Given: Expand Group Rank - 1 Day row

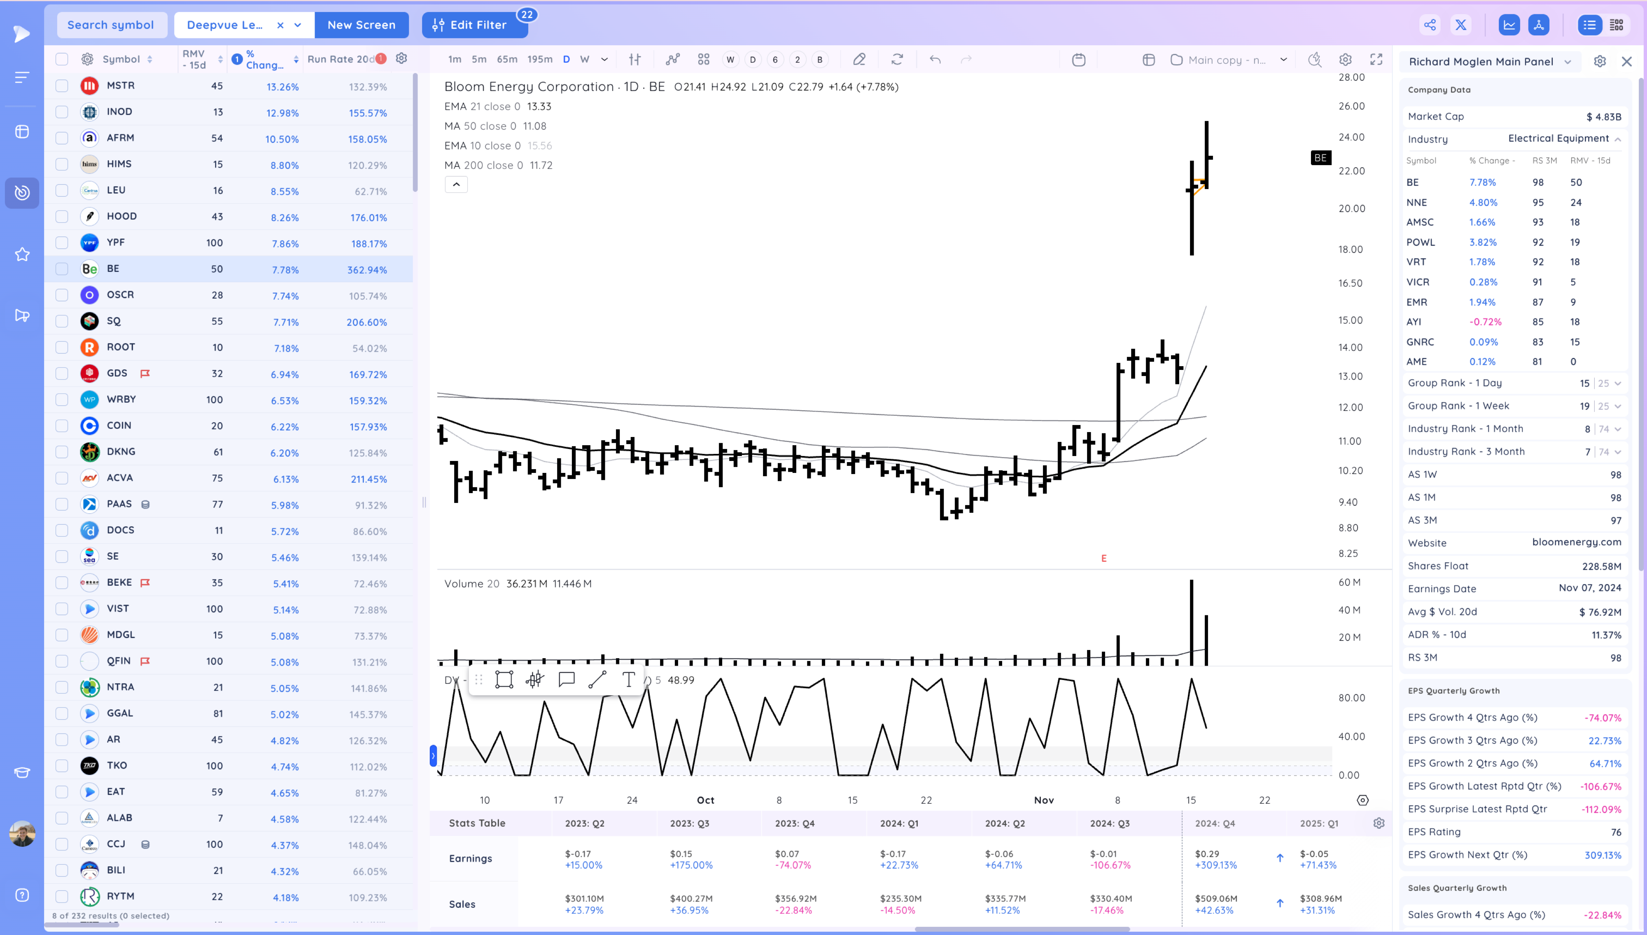Looking at the screenshot, I should [1617, 383].
